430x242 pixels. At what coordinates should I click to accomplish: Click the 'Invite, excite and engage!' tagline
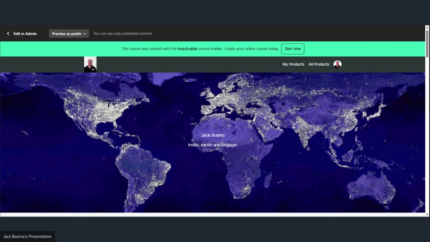(x=213, y=145)
